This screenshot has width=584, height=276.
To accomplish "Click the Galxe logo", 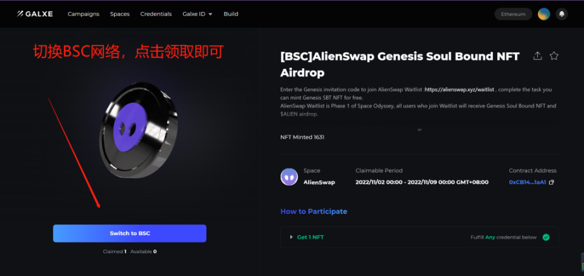I will pyautogui.click(x=35, y=14).
